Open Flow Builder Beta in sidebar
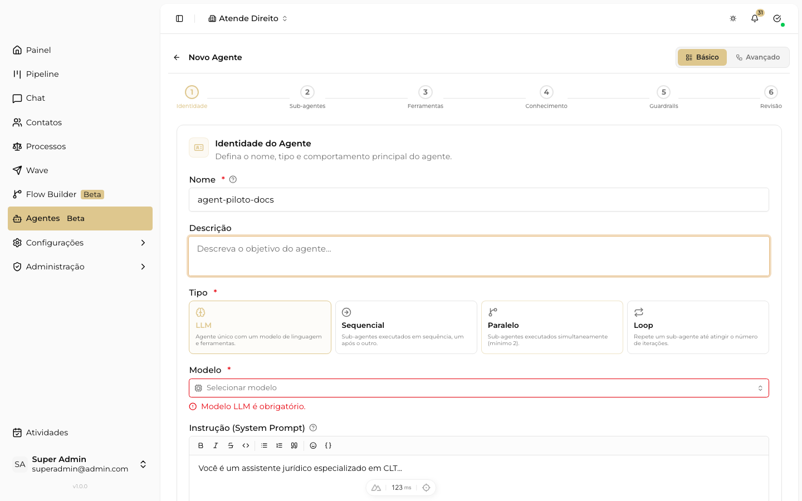Screen dimensions: 802x501 pos(80,194)
